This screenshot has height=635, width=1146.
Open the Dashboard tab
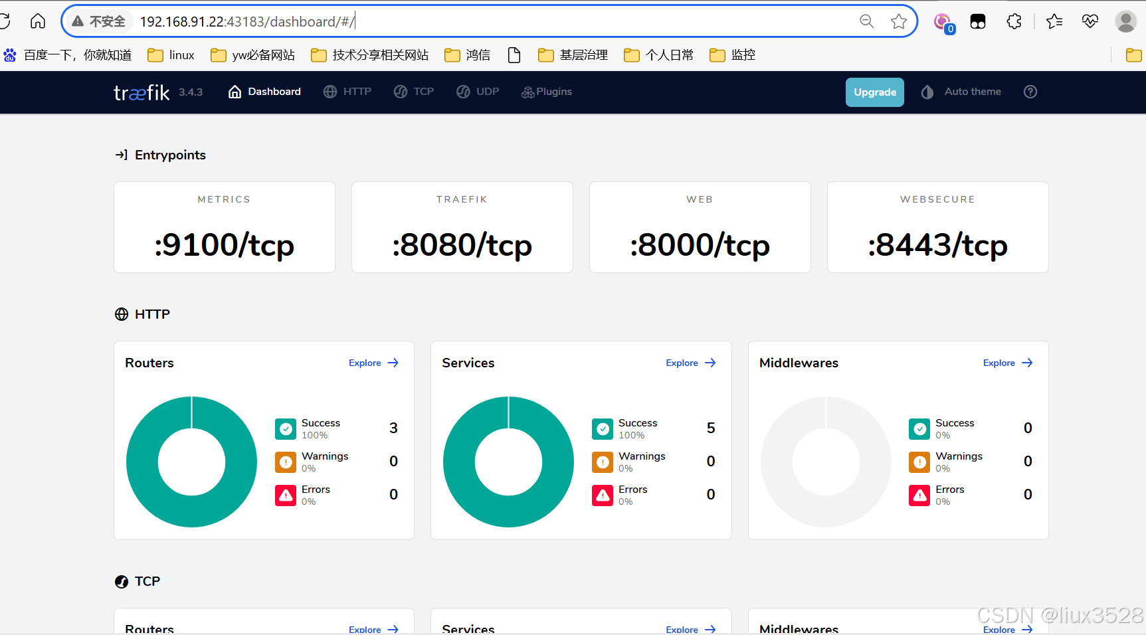click(x=264, y=92)
